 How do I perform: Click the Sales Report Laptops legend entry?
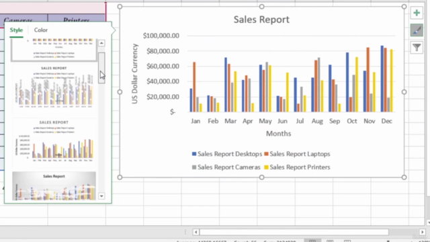click(x=297, y=154)
